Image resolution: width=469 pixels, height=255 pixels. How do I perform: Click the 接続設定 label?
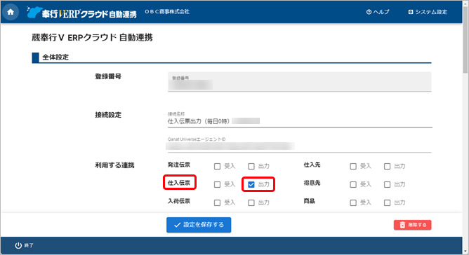(x=108, y=115)
